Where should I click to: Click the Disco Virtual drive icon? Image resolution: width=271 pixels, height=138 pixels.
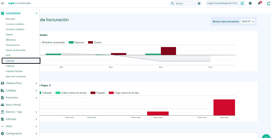(x=2, y=105)
